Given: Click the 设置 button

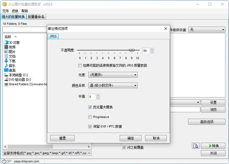Looking at the screenshot, I should click(x=213, y=102).
